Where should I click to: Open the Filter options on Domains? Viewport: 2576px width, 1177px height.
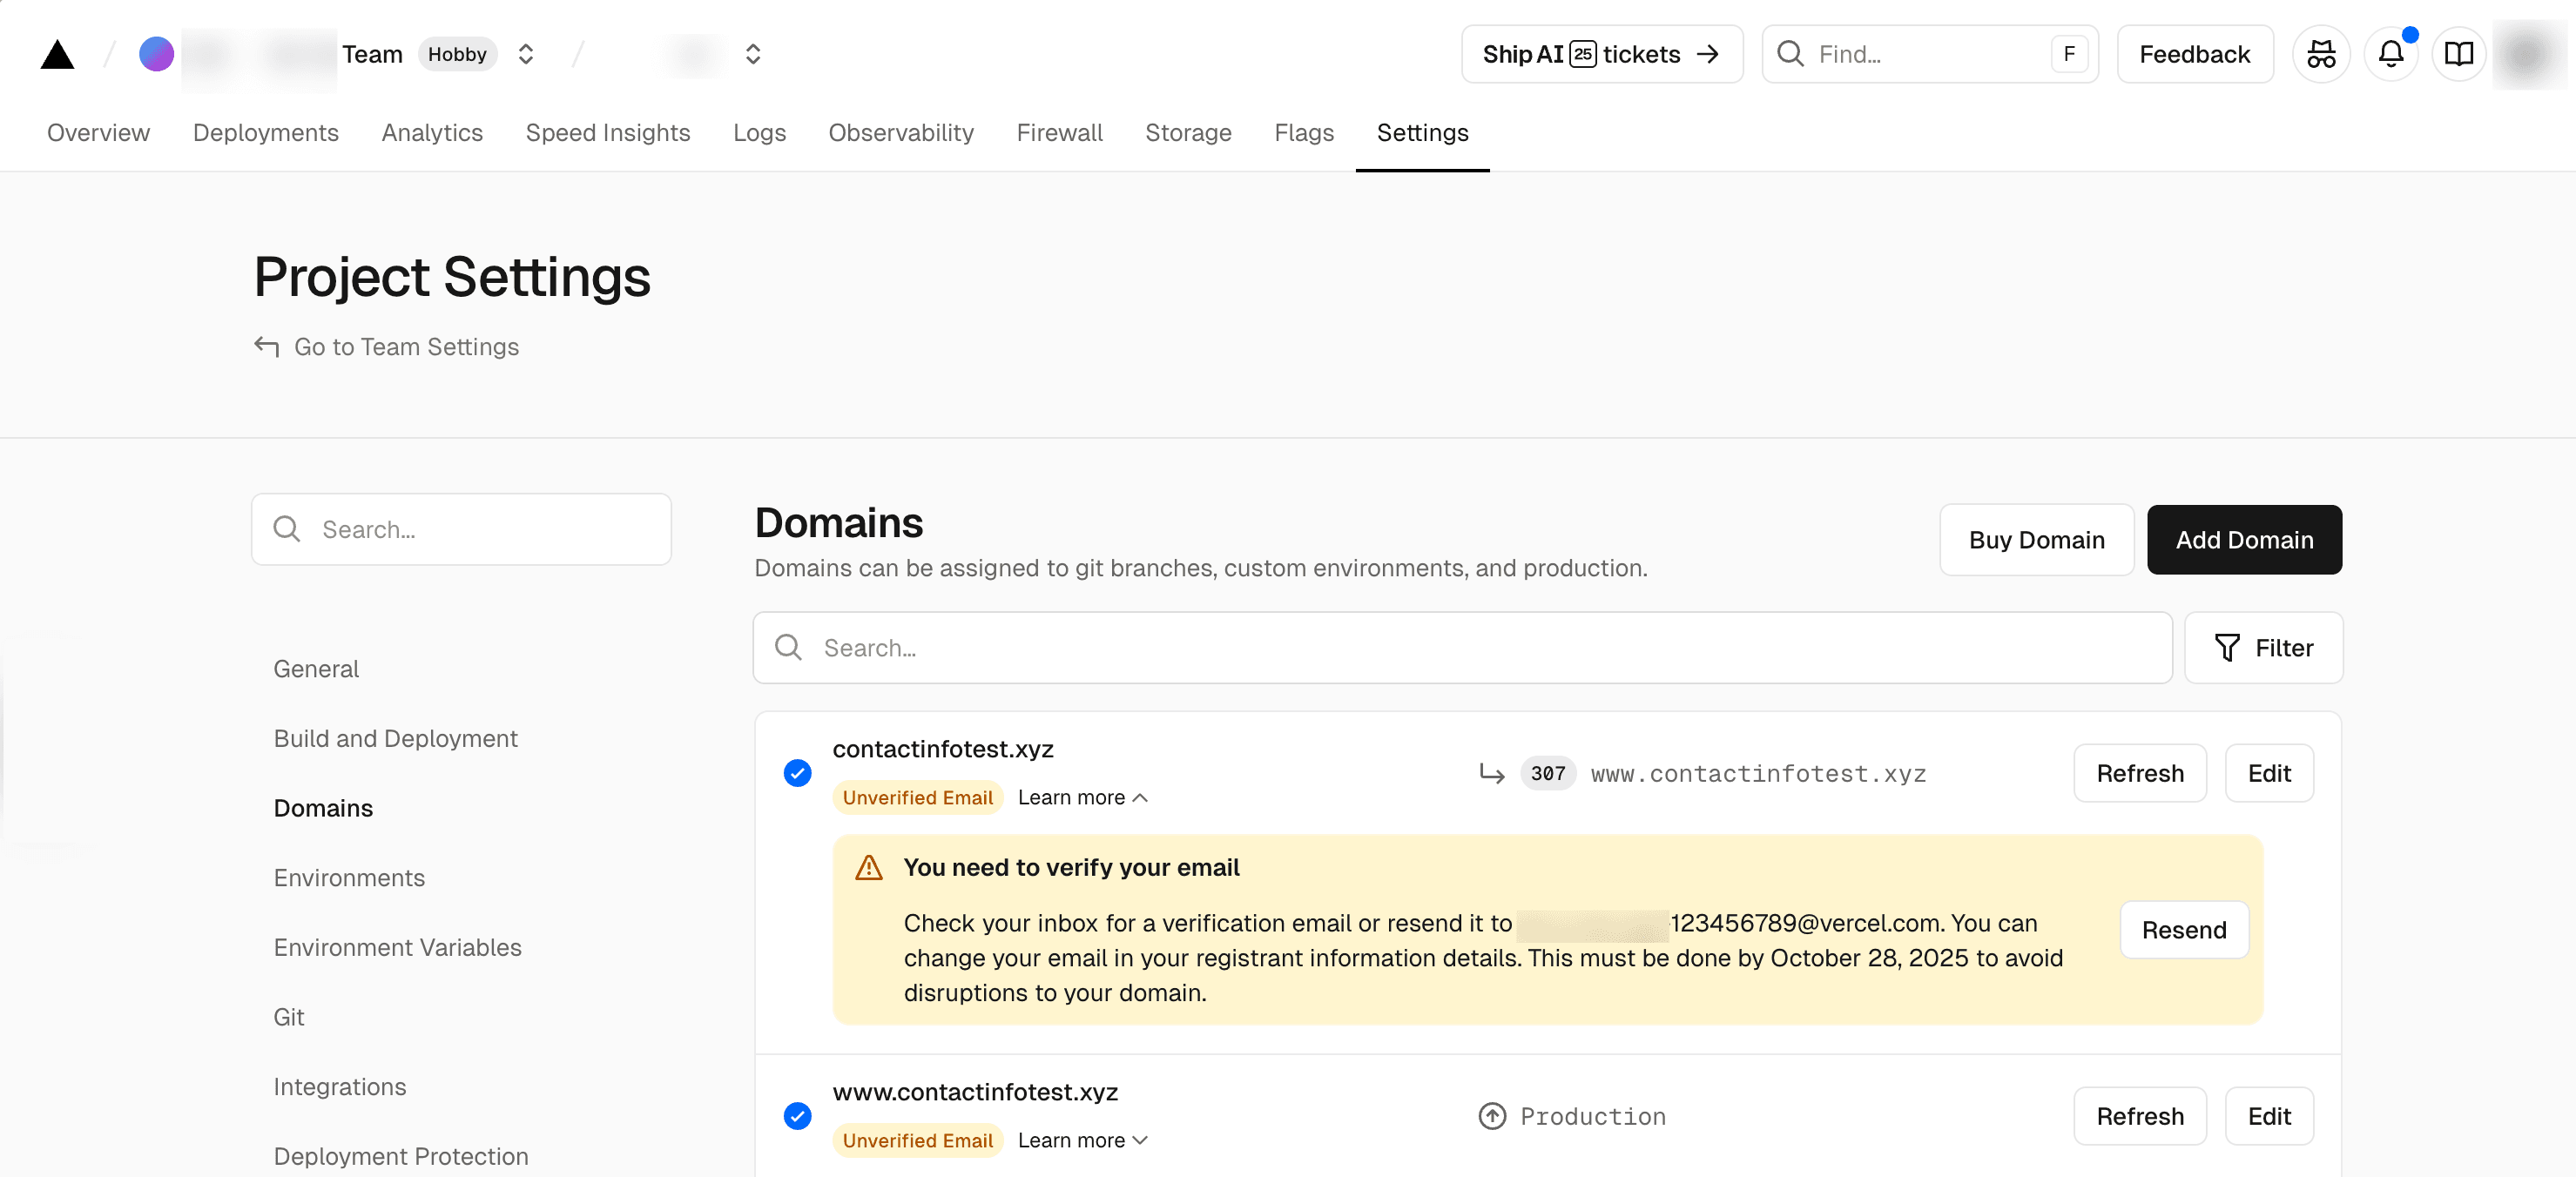[x=2264, y=648]
